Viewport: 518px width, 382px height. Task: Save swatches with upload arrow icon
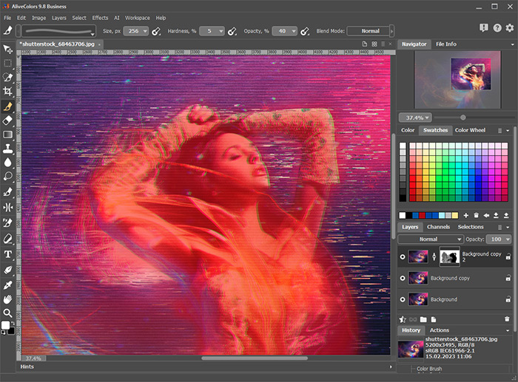[x=506, y=216]
